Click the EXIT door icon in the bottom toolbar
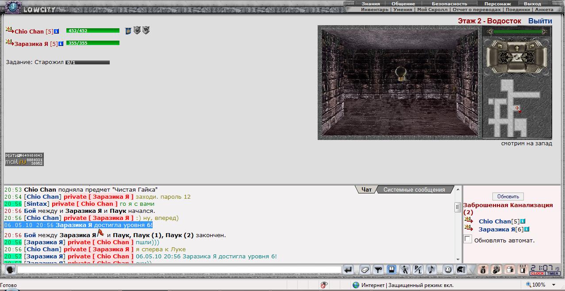 pos(523,269)
